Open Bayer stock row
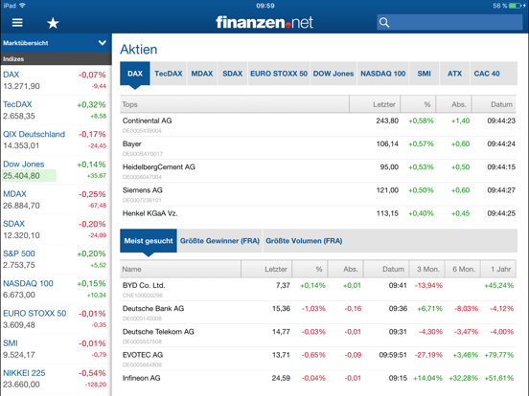The image size is (529, 396). (x=318, y=148)
